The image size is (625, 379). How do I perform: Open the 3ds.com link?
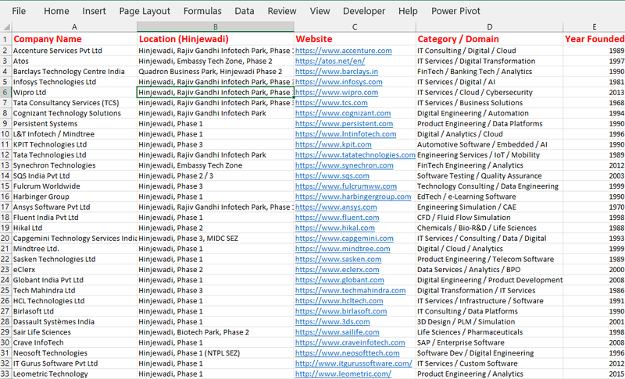[332, 322]
